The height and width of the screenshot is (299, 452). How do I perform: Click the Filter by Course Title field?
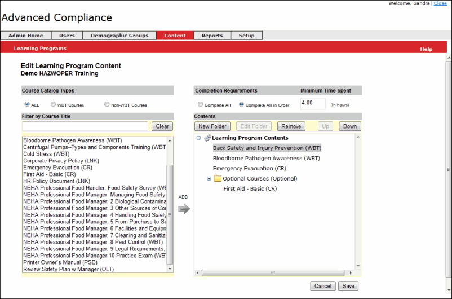[85, 126]
